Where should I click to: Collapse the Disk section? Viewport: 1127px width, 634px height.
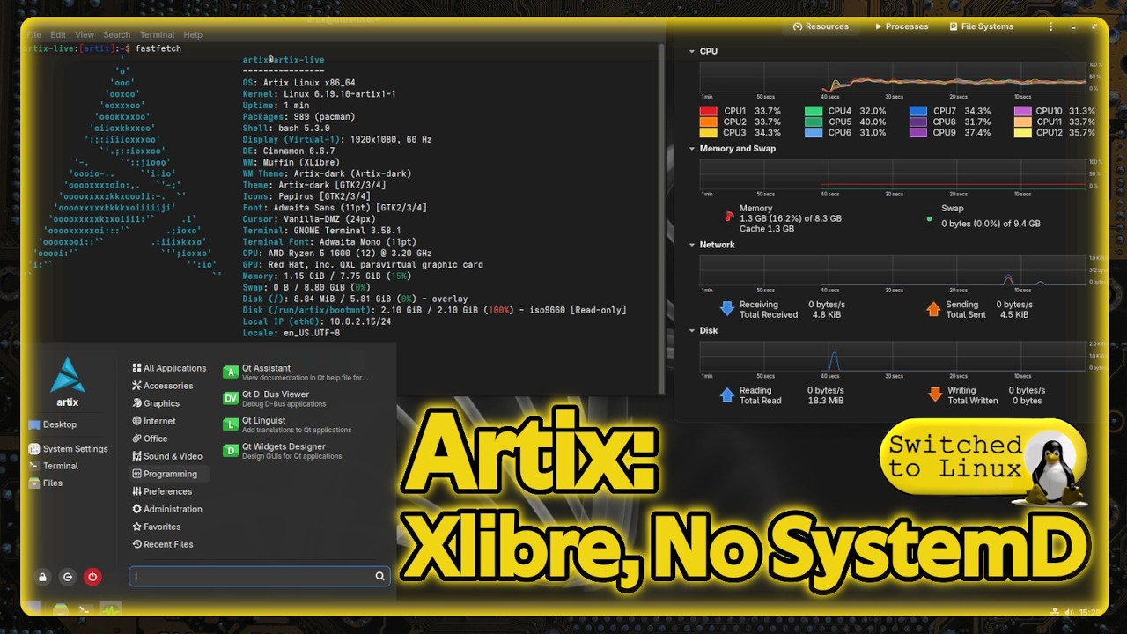click(x=693, y=330)
